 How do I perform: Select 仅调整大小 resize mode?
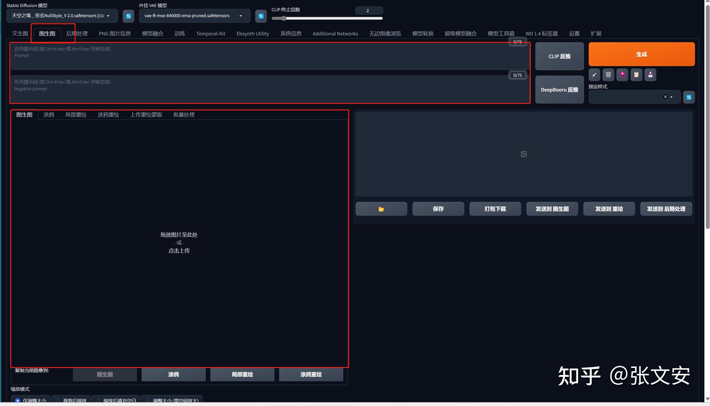30,401
